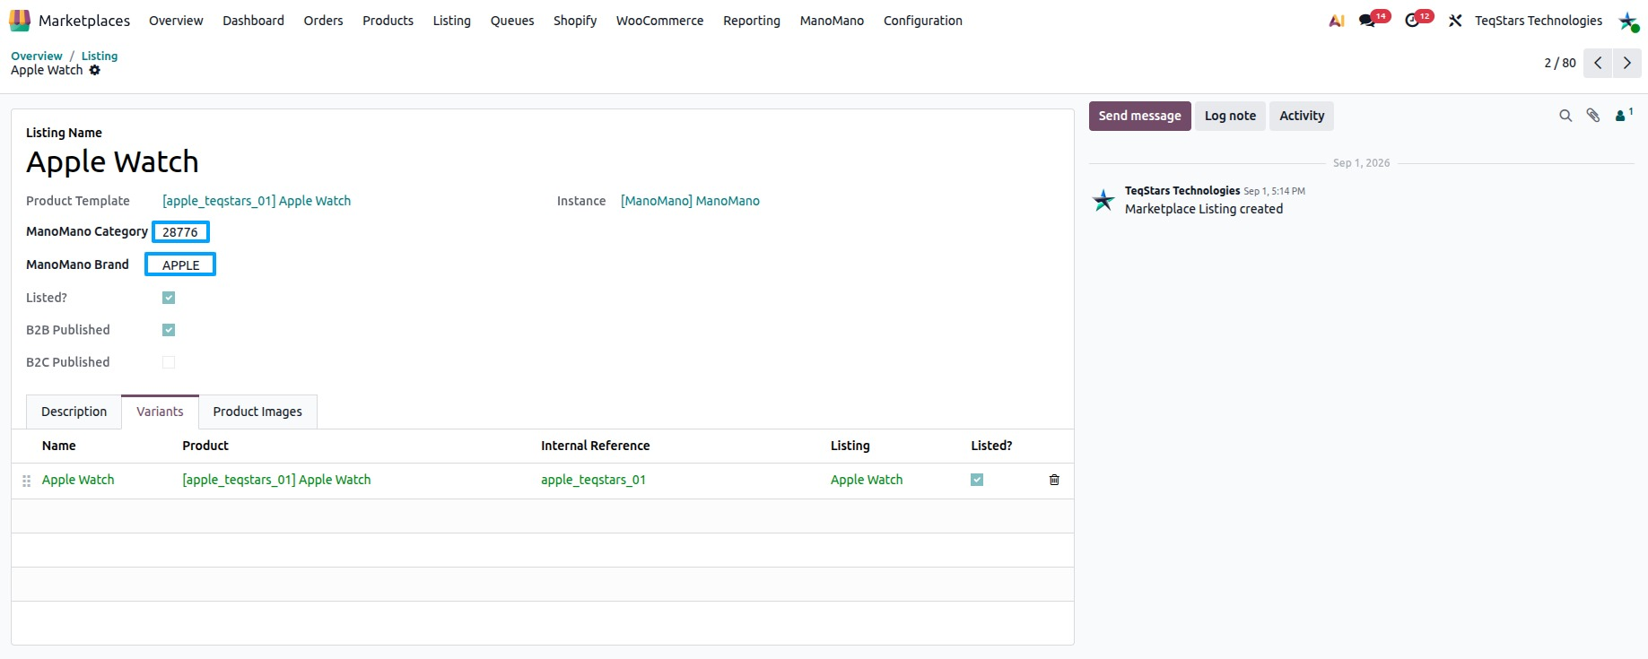Image resolution: width=1648 pixels, height=659 pixels.
Task: Toggle the Listed? checkbox in the form
Action: click(169, 298)
